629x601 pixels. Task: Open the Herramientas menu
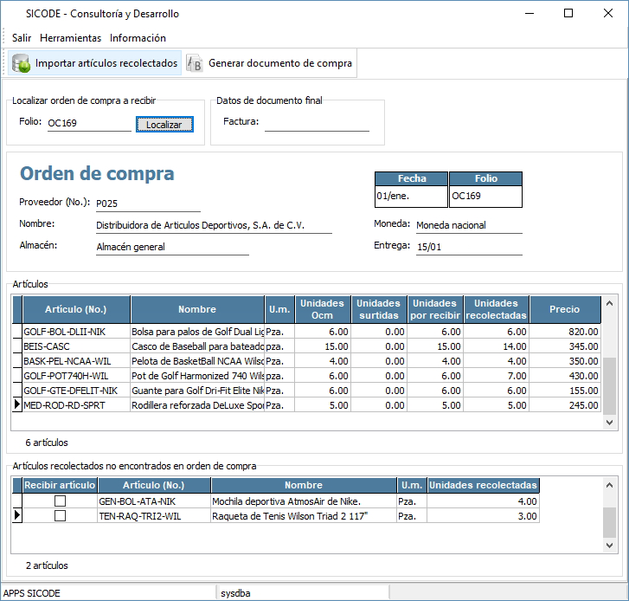click(70, 38)
